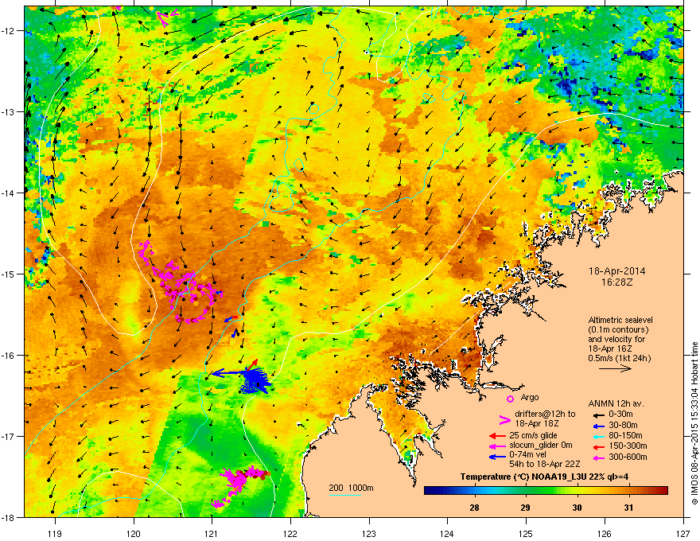The height and width of the screenshot is (541, 700).
Task: Click the longitude axis label 123
Action: [x=369, y=533]
